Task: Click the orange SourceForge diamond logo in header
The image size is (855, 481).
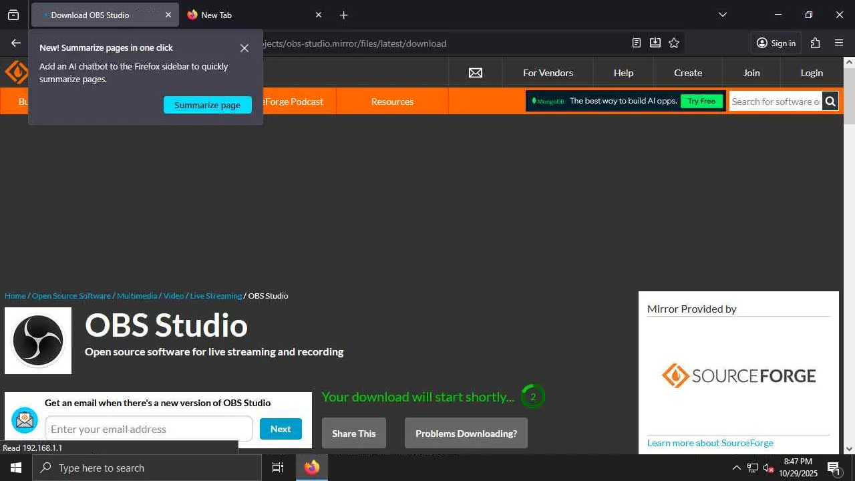Action: tap(16, 72)
